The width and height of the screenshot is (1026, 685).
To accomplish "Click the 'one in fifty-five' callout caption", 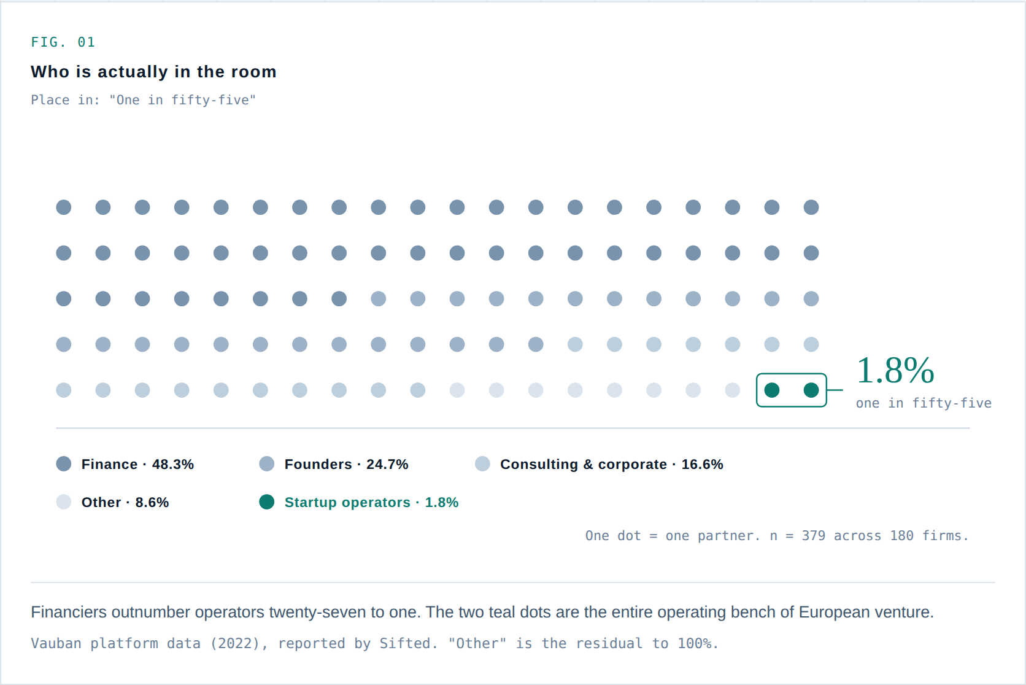I will (x=924, y=403).
